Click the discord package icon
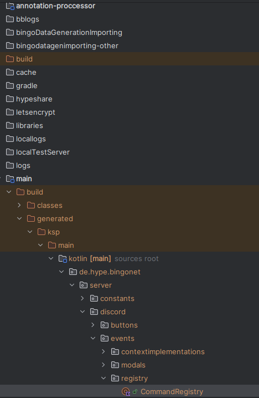 click(x=94, y=312)
